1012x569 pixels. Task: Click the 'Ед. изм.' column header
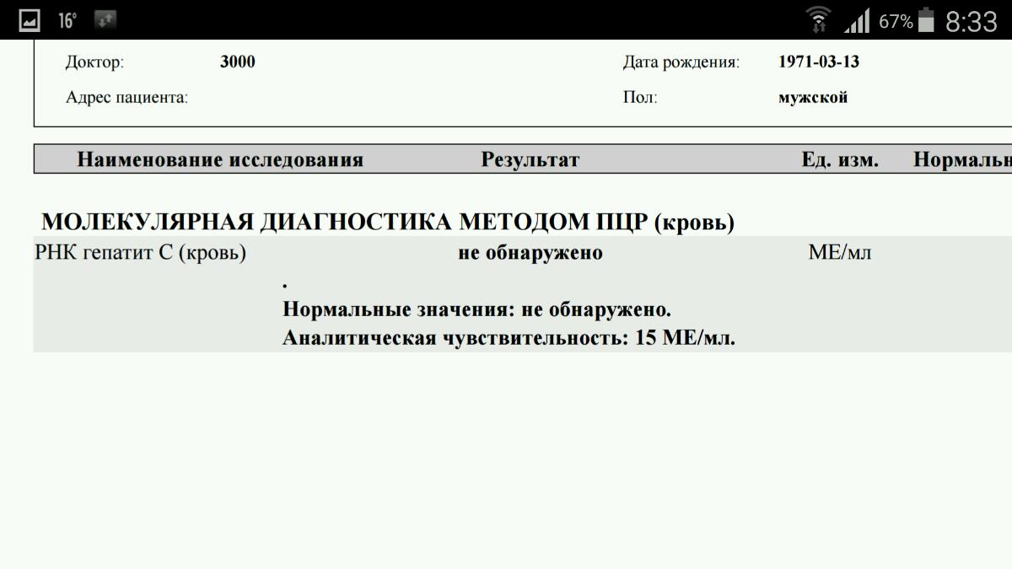tap(840, 159)
